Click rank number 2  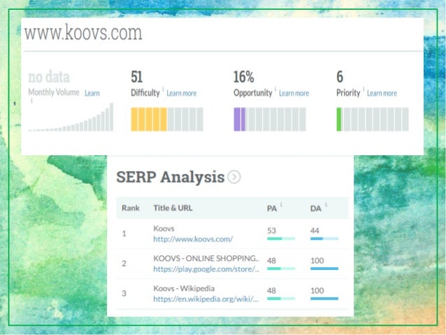[x=124, y=264]
